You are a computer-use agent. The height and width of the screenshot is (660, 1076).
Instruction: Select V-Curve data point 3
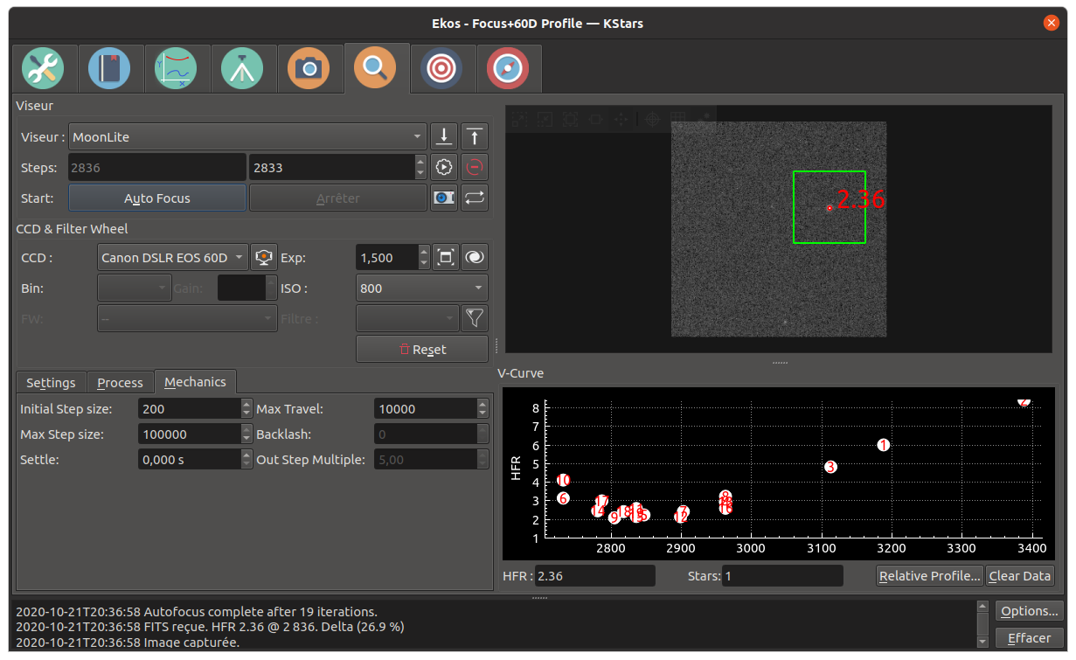830,467
